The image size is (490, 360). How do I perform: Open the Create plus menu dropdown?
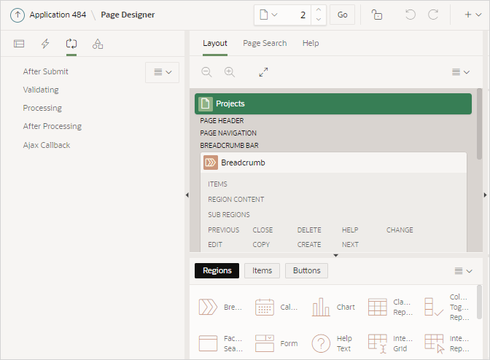(472, 15)
